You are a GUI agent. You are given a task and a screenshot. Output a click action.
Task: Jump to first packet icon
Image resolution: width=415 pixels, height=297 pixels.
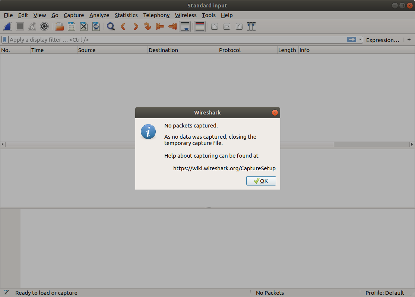point(160,26)
